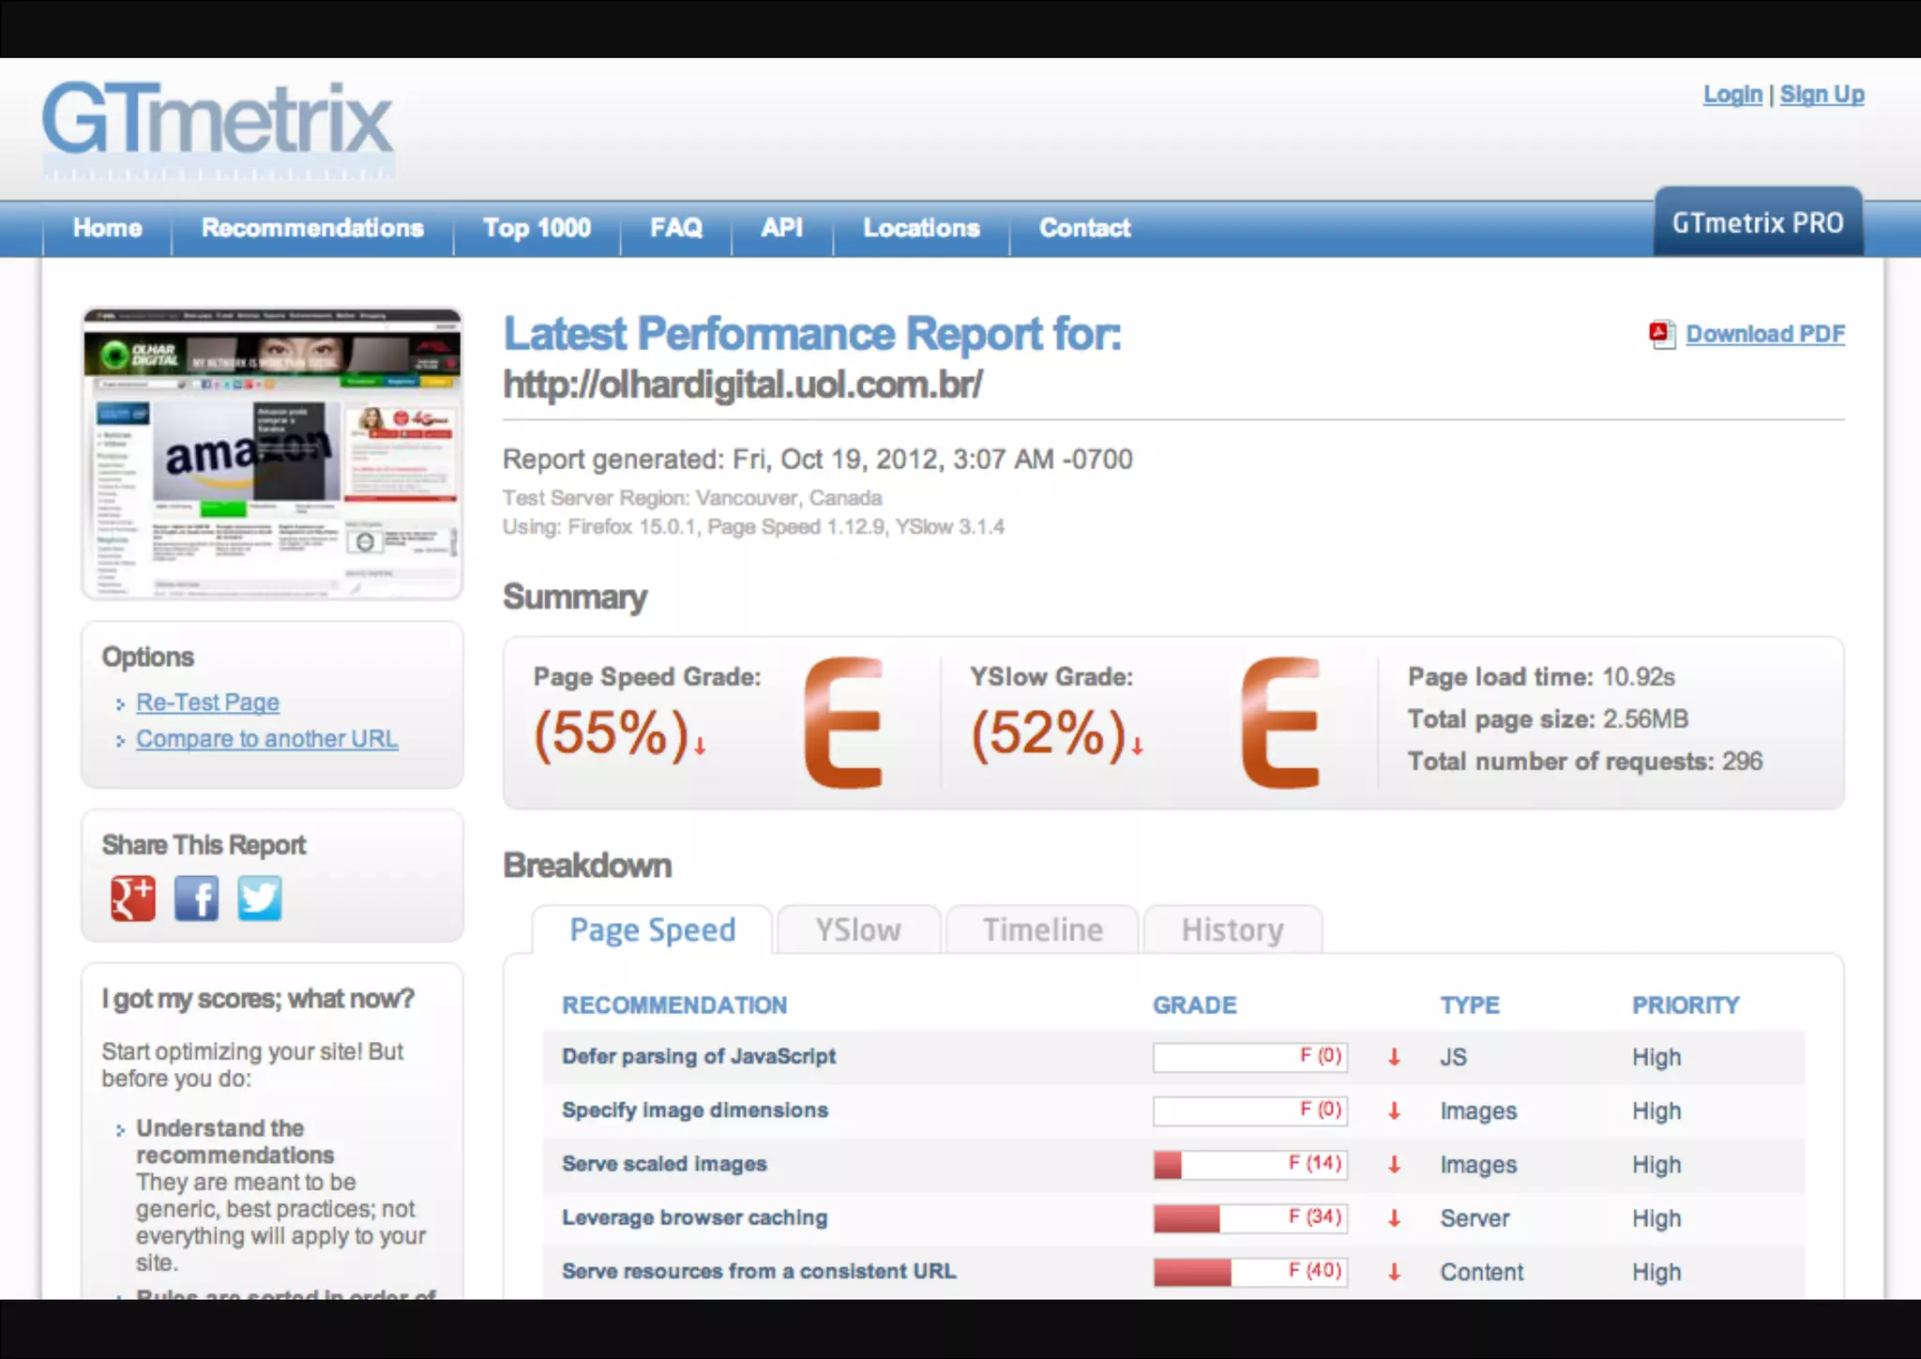Expand Serve scaled images recommendation
The width and height of the screenshot is (1921, 1359).
[x=664, y=1165]
